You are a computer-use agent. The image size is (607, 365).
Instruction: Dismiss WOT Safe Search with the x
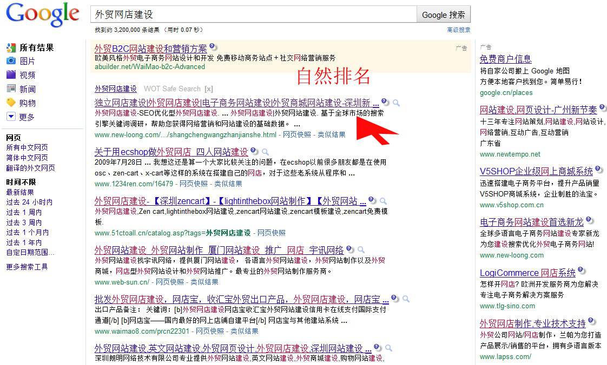pyautogui.click(x=209, y=89)
